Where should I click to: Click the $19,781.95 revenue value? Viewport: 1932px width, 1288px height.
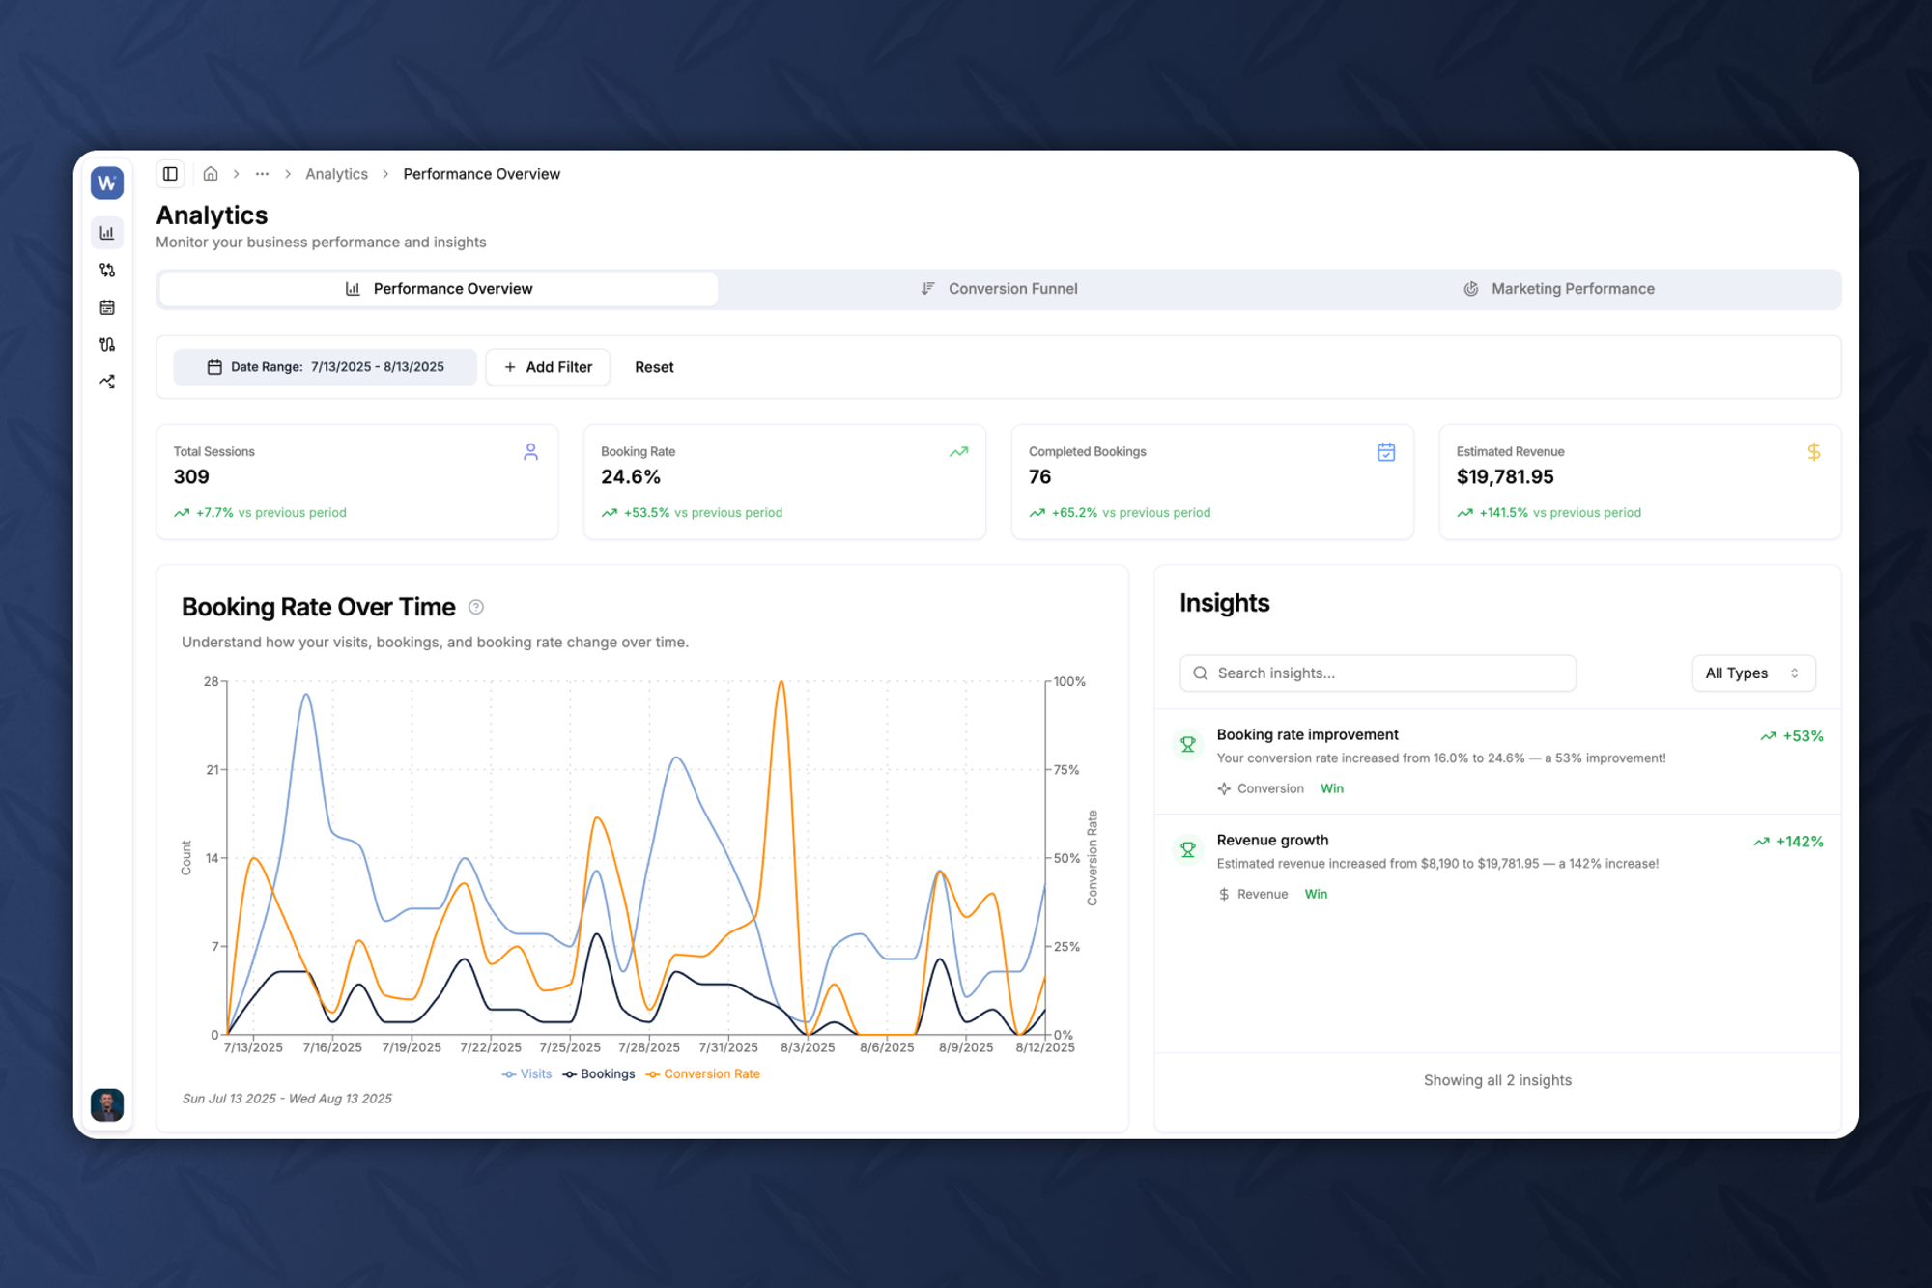pyautogui.click(x=1505, y=476)
